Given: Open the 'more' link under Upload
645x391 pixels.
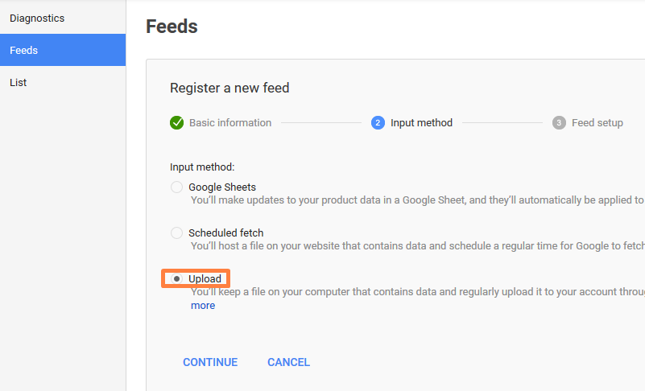Looking at the screenshot, I should (203, 306).
